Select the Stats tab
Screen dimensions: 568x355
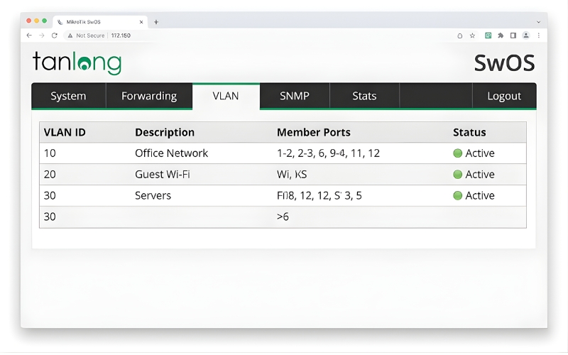(364, 97)
